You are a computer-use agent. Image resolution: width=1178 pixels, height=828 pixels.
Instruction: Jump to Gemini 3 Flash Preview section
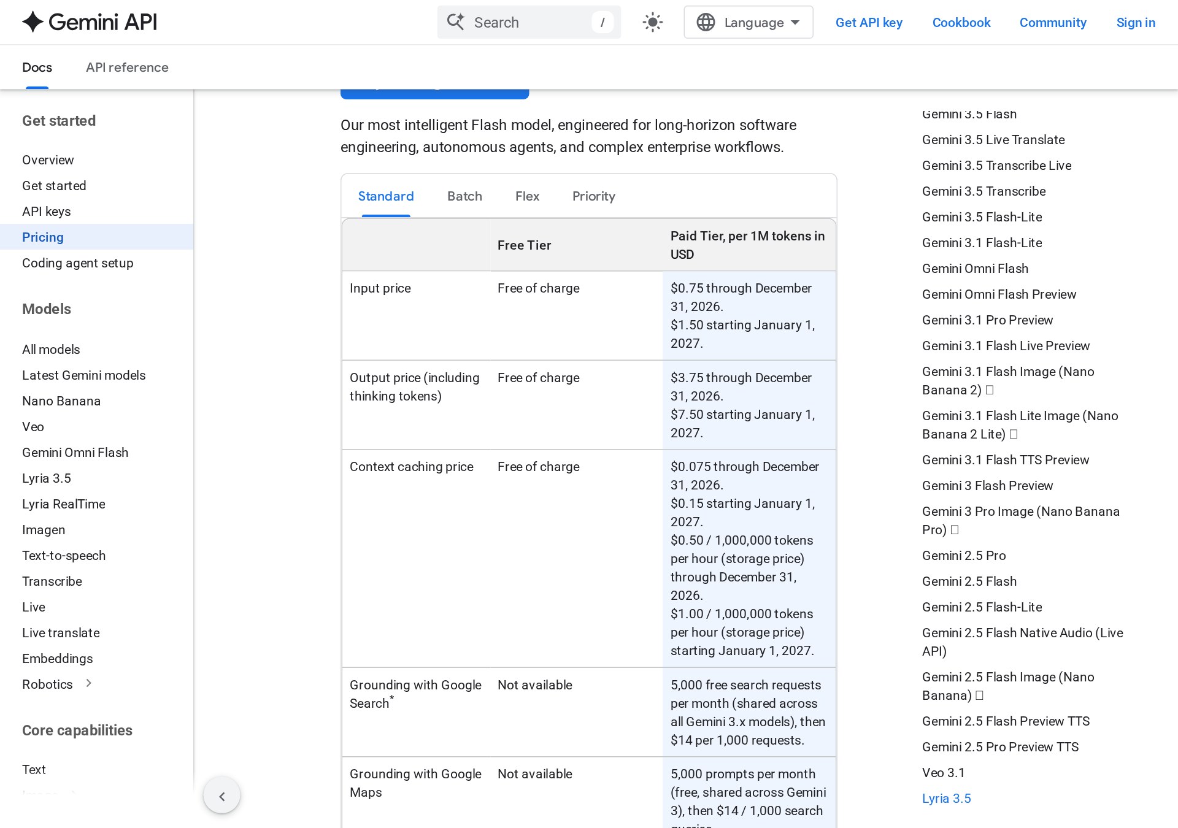(987, 486)
